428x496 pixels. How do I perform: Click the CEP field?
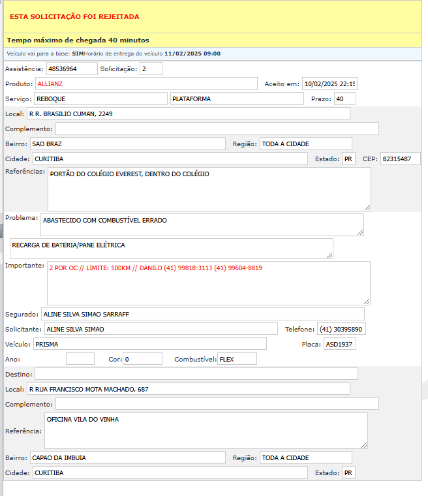(401, 159)
